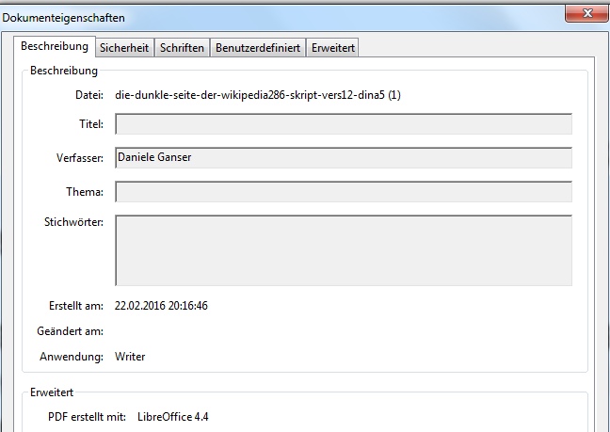610x432 pixels.
Task: Switch to the Beschreibung tab
Action: [55, 46]
